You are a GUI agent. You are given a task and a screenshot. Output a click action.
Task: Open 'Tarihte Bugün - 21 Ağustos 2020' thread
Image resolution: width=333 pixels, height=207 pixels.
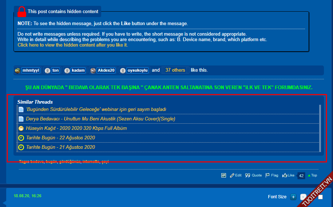coord(60,147)
